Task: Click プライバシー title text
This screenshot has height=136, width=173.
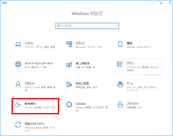Action: 133,104
